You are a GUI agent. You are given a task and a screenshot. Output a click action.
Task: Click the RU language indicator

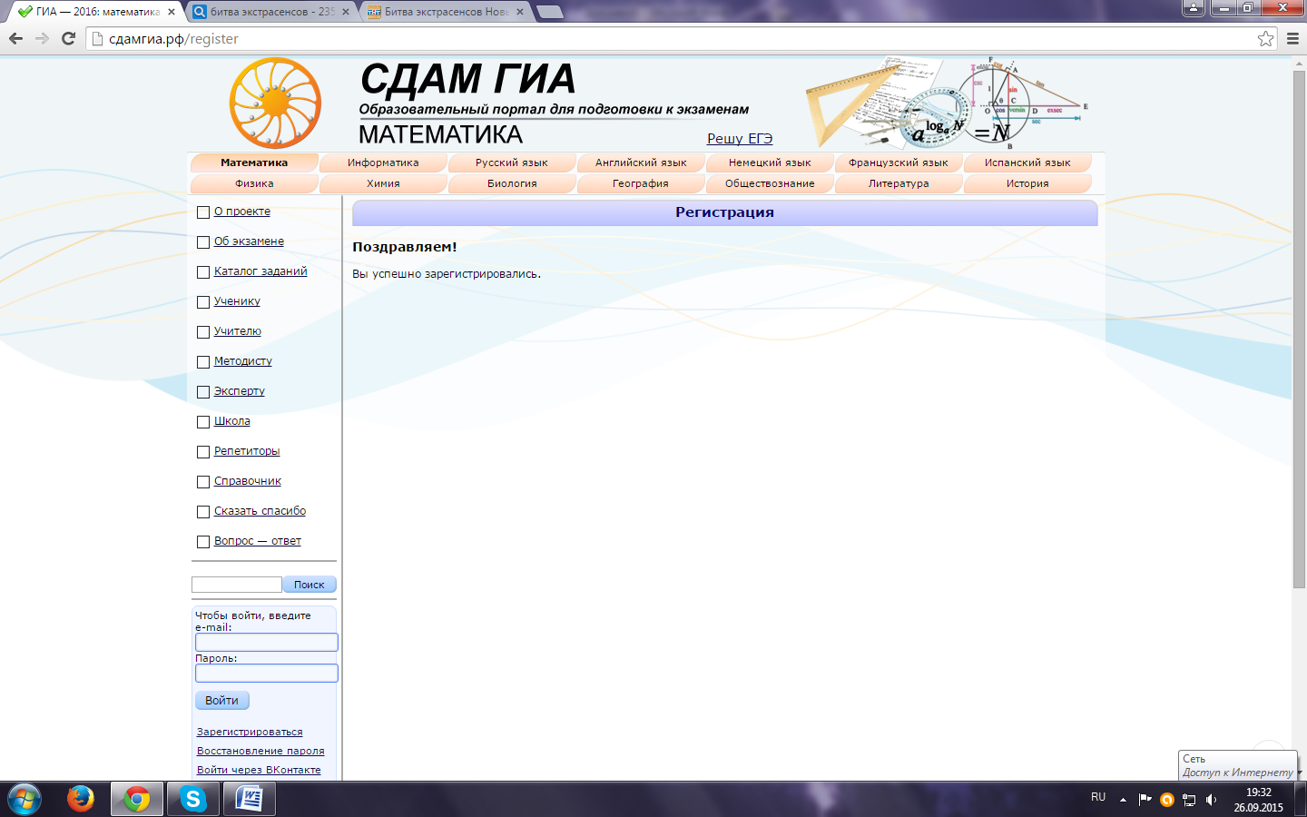[1098, 797]
